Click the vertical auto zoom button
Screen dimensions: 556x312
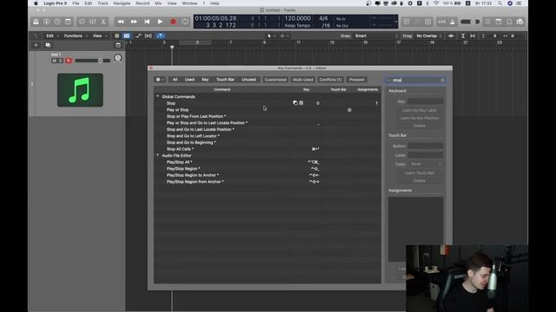[463, 36]
